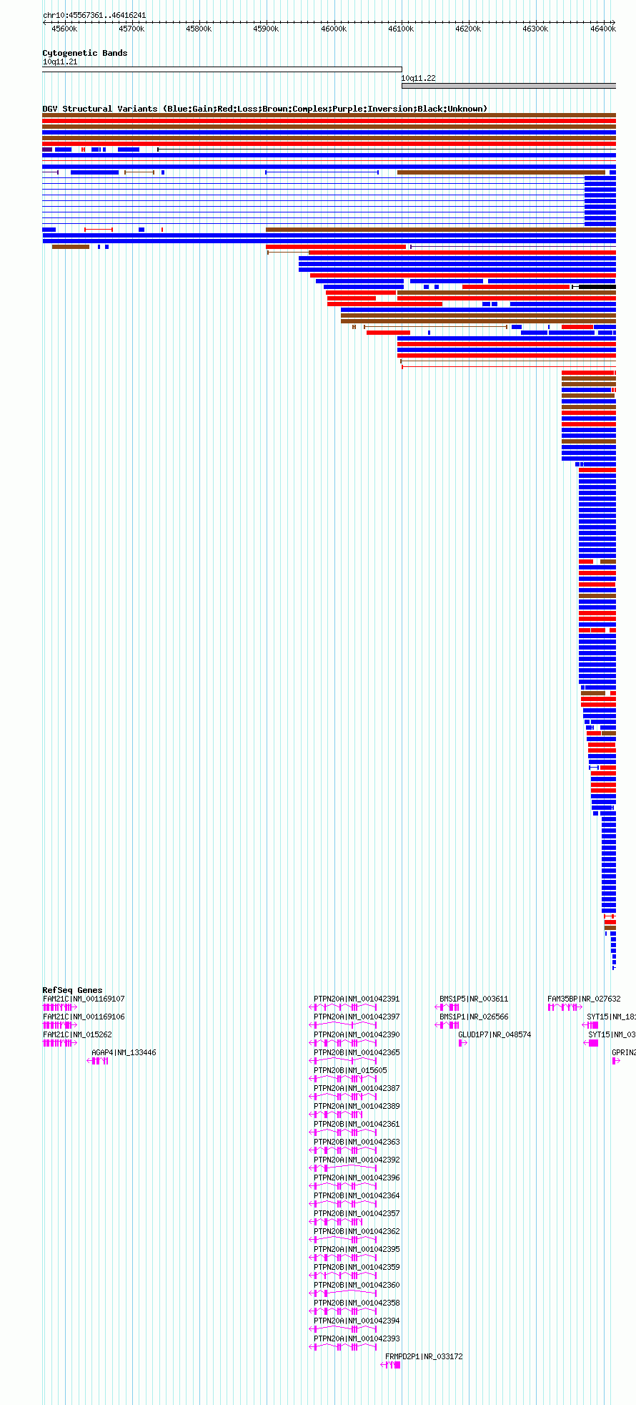
Task: Click the PTPN20B|NM_001042359 gene label
Action: (357, 1267)
